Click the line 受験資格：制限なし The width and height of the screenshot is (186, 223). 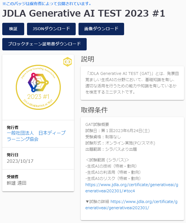pos(103,137)
